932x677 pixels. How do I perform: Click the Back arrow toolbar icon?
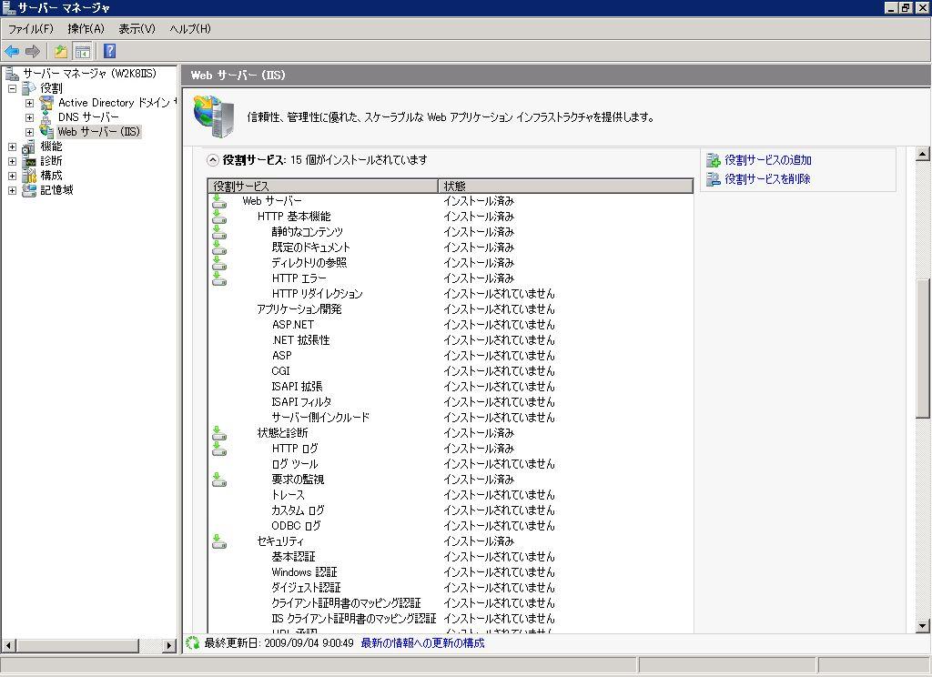click(12, 51)
